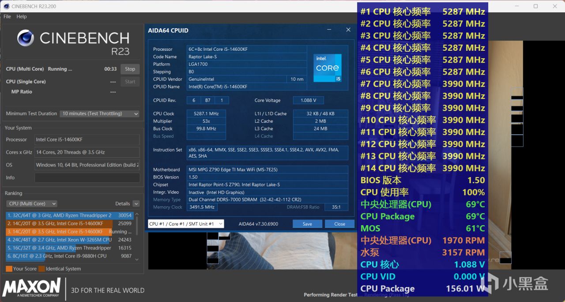The height and width of the screenshot is (302, 565).
Task: Click the BIOS 版本 1.50 overlay row
Action: click(x=422, y=180)
